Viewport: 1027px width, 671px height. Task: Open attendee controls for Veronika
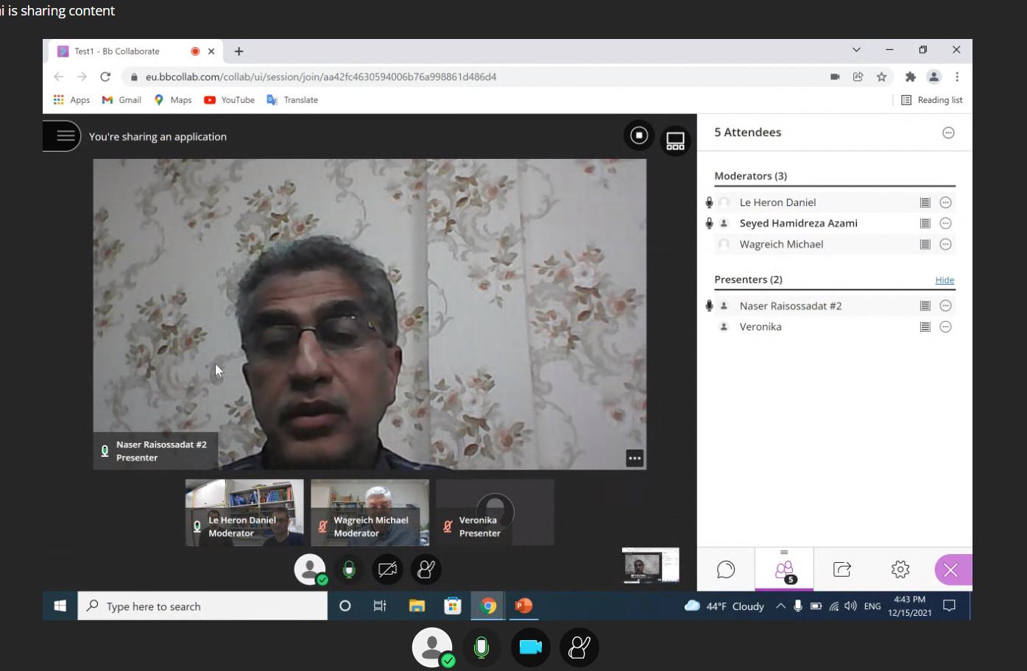coord(946,327)
